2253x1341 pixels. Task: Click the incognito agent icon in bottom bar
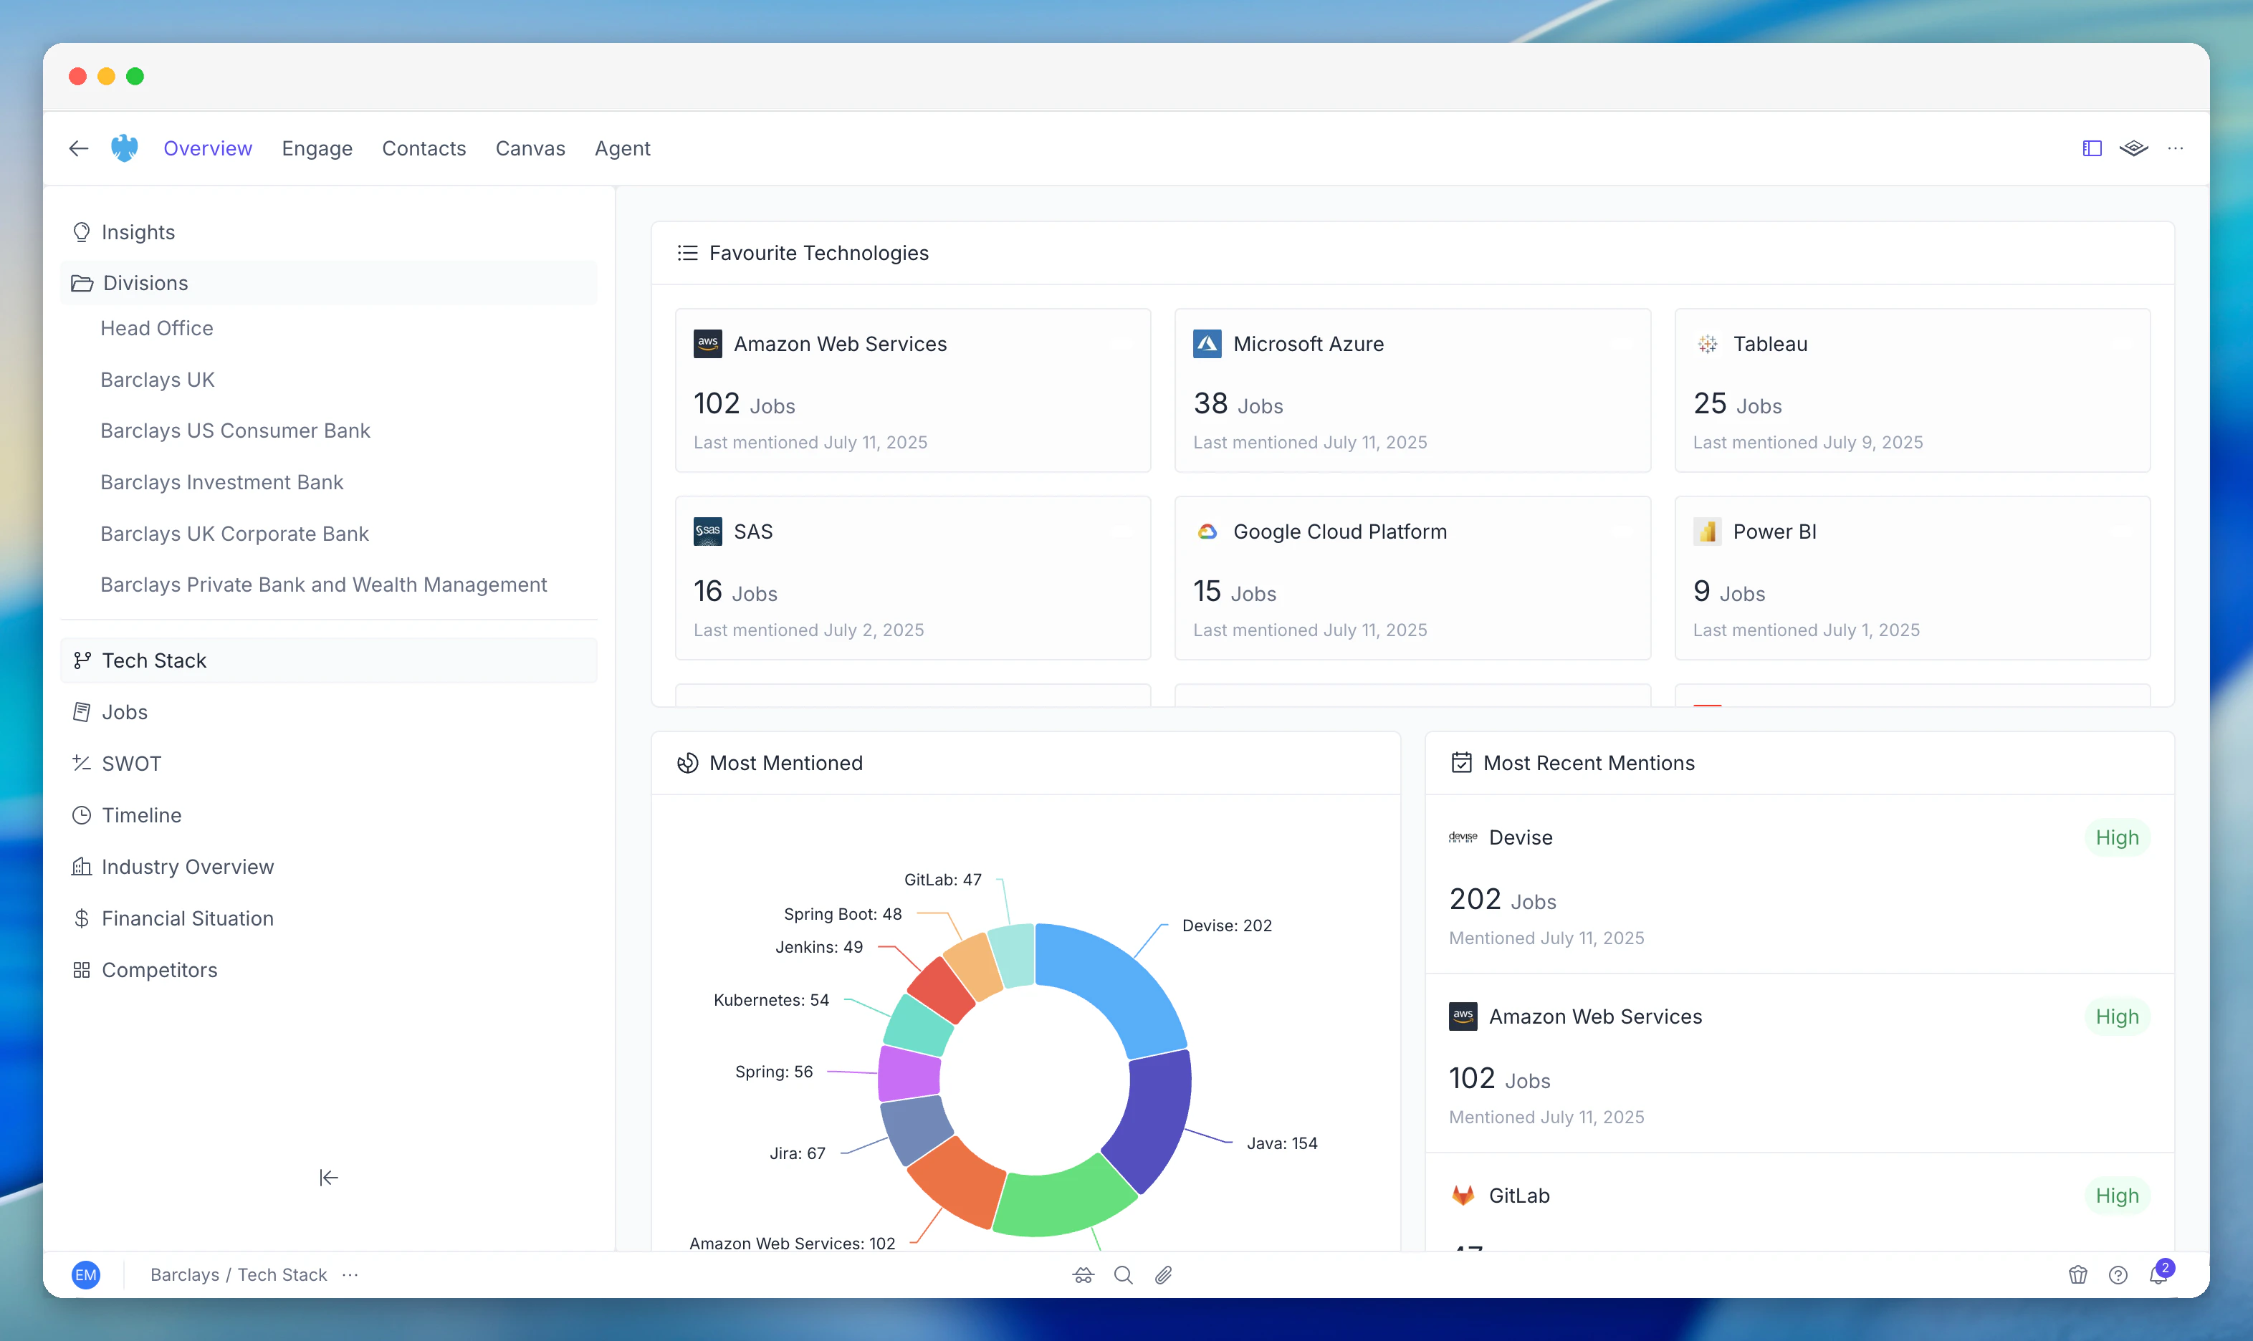(1084, 1275)
